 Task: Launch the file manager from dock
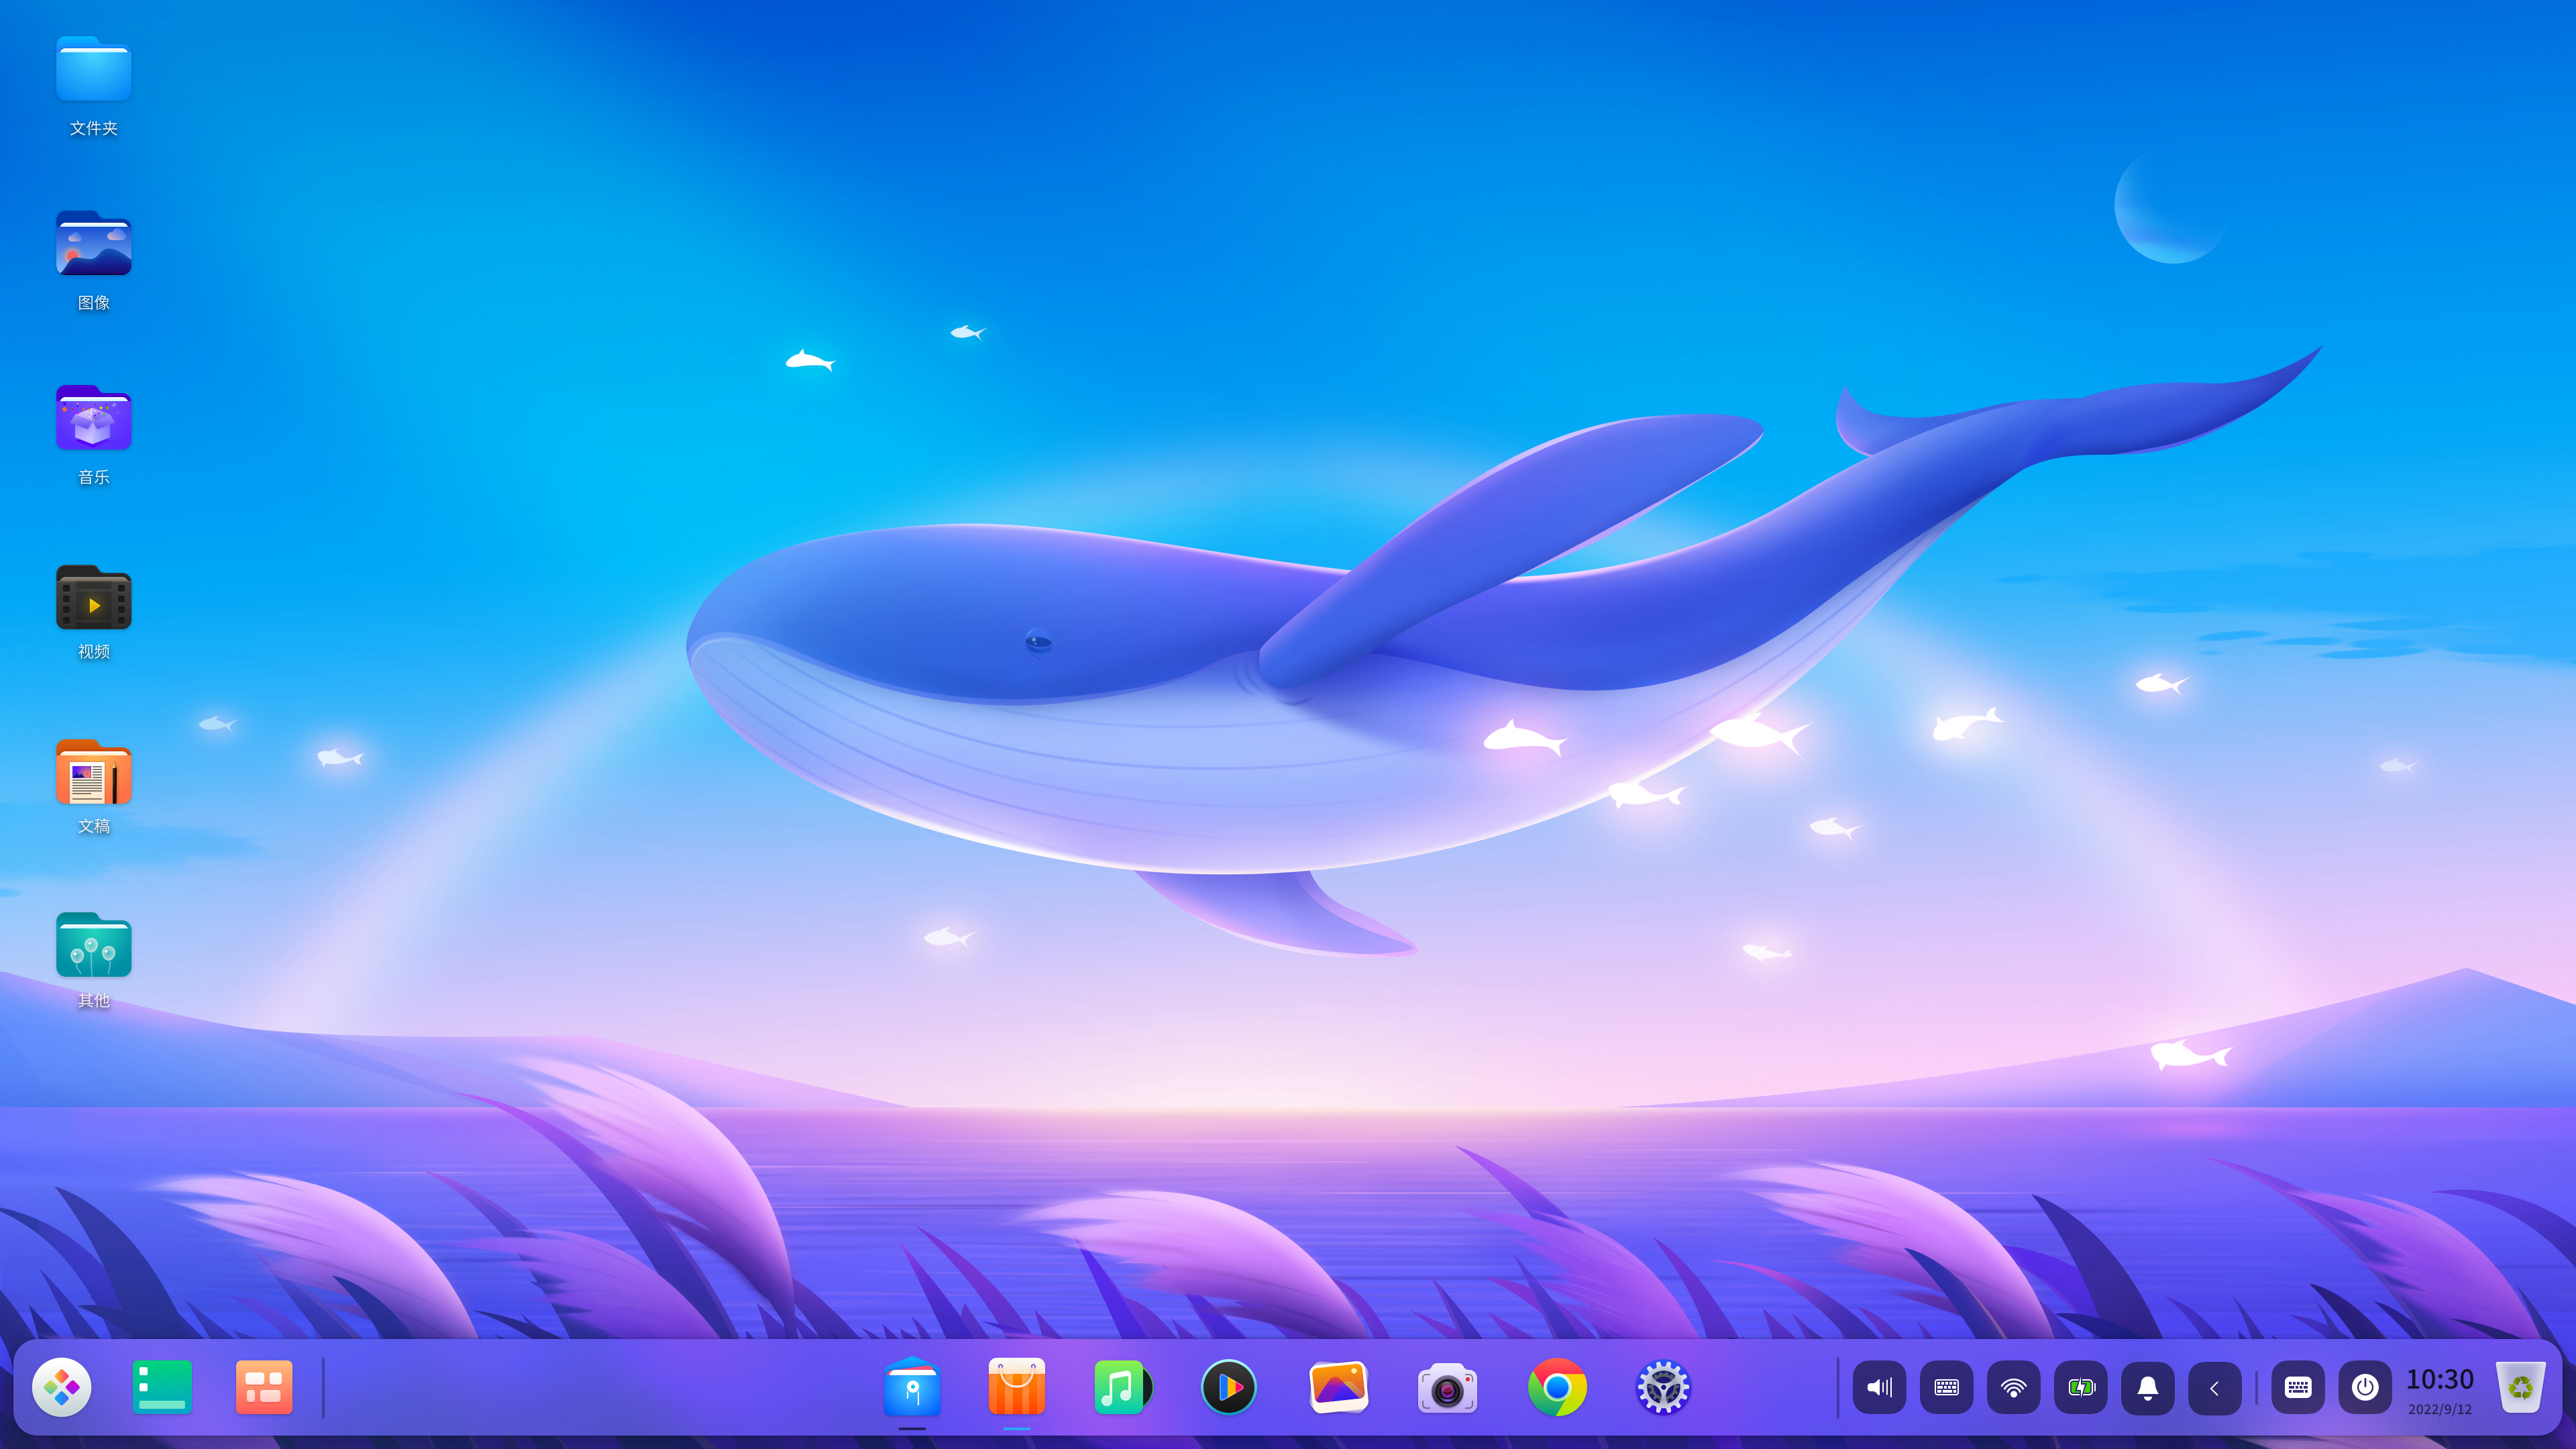(x=912, y=1387)
